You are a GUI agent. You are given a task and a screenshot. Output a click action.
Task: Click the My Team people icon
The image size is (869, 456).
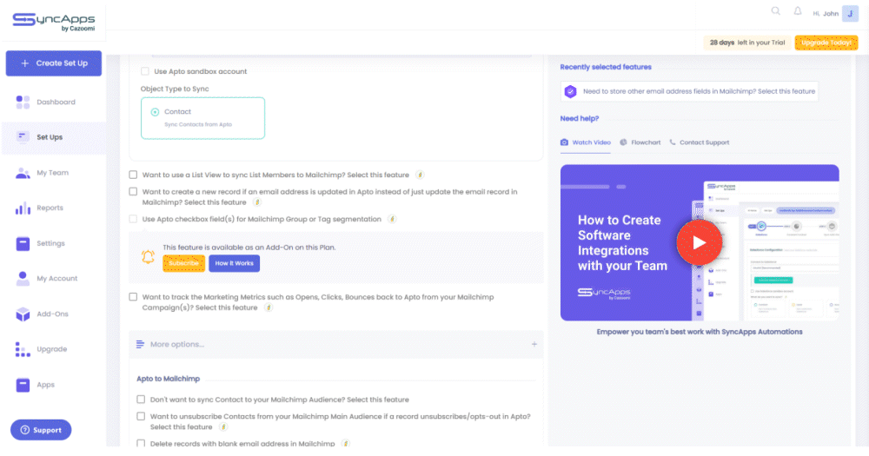pyautogui.click(x=23, y=173)
